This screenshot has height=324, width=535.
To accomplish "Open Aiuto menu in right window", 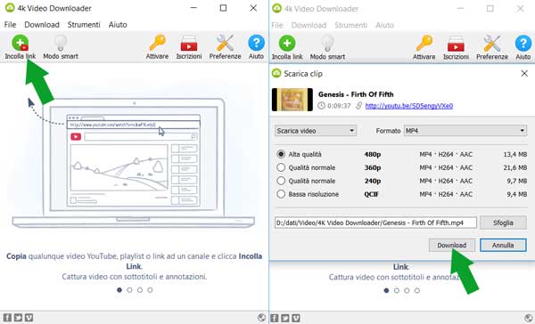I will click(x=385, y=25).
